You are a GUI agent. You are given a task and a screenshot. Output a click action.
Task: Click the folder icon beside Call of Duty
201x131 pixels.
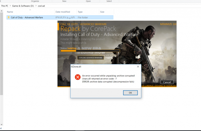click(8, 17)
